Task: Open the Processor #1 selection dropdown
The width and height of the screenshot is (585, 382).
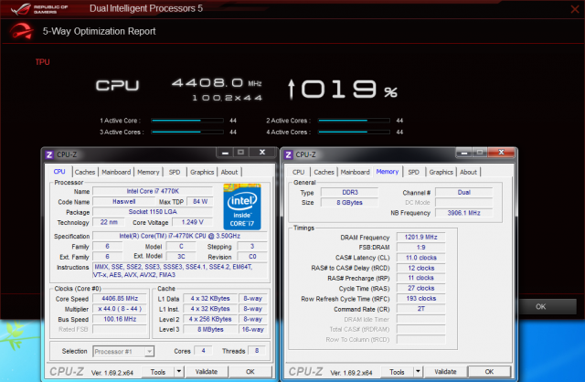Action: [x=123, y=352]
